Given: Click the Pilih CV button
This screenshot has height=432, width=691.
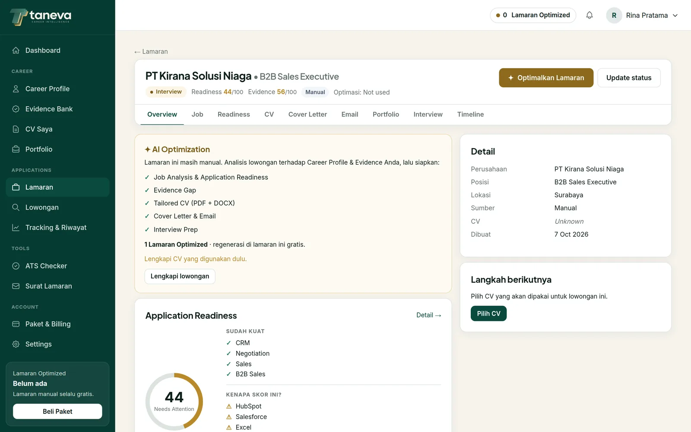Looking at the screenshot, I should [x=488, y=314].
